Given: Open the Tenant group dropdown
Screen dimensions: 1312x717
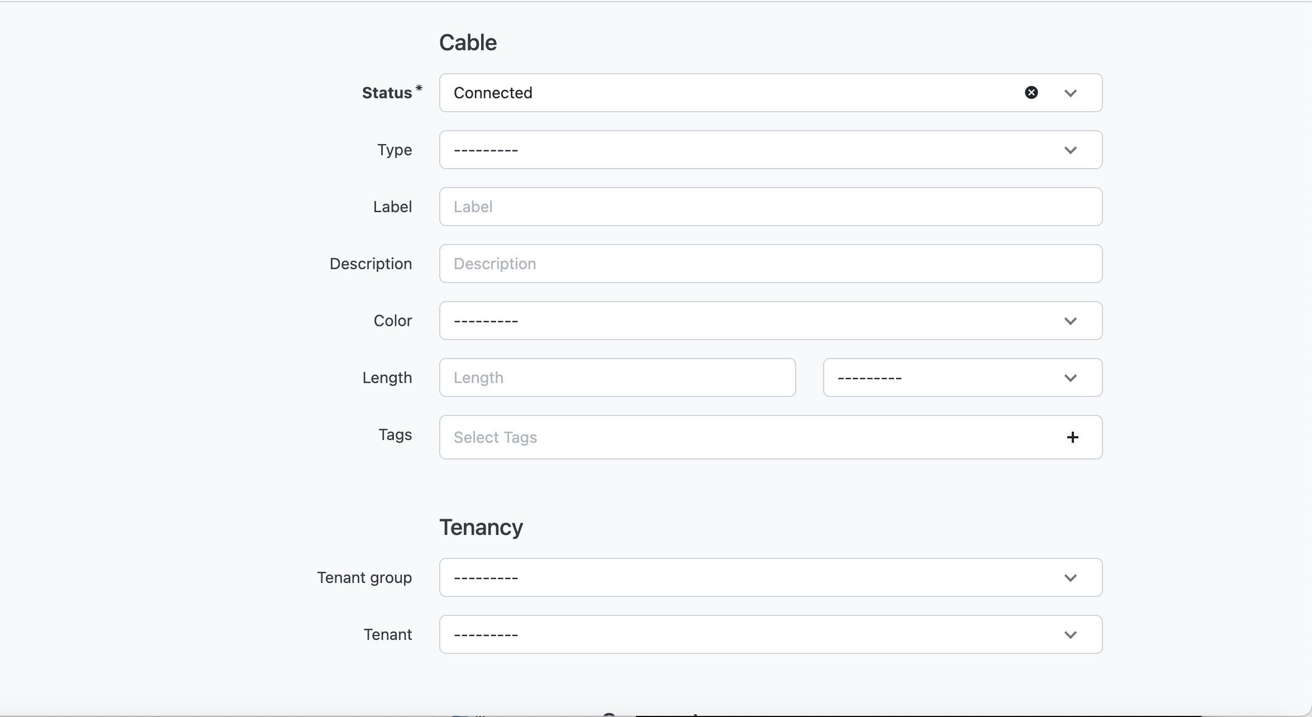Looking at the screenshot, I should click(726, 577).
